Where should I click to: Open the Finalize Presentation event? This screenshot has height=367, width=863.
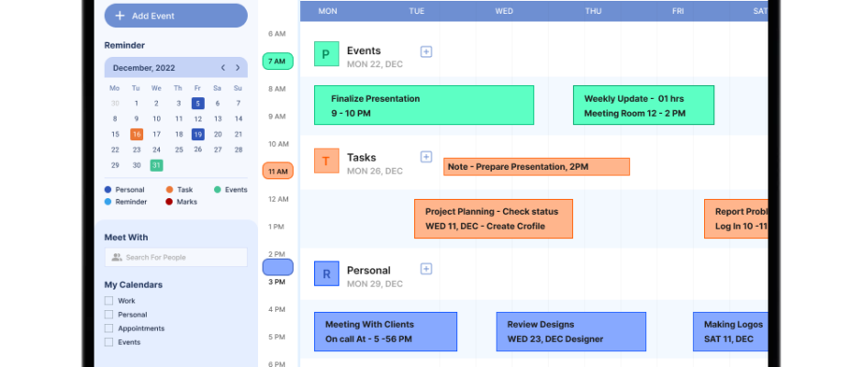pos(423,106)
